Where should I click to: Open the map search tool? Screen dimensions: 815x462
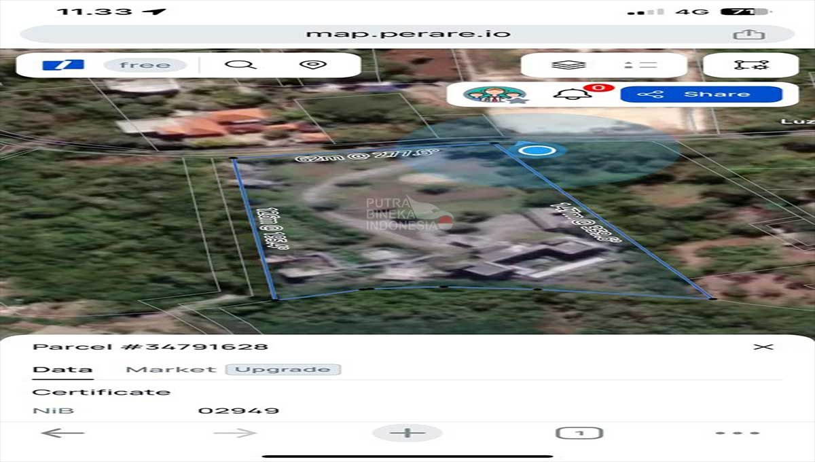click(240, 65)
